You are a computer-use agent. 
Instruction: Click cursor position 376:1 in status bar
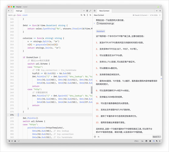[x=136, y=141]
